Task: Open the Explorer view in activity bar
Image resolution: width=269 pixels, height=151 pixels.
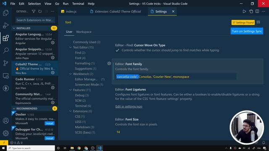Action: click(x=5, y=13)
